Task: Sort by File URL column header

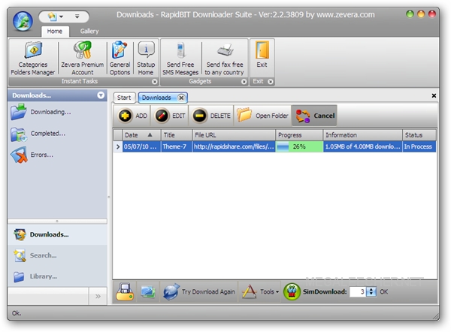Action: pos(234,135)
